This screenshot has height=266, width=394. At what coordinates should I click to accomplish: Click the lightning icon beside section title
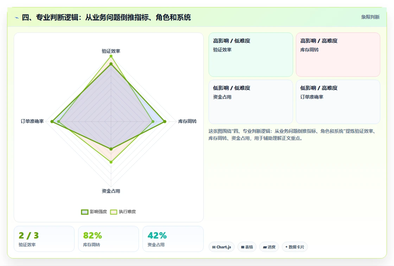pos(17,18)
